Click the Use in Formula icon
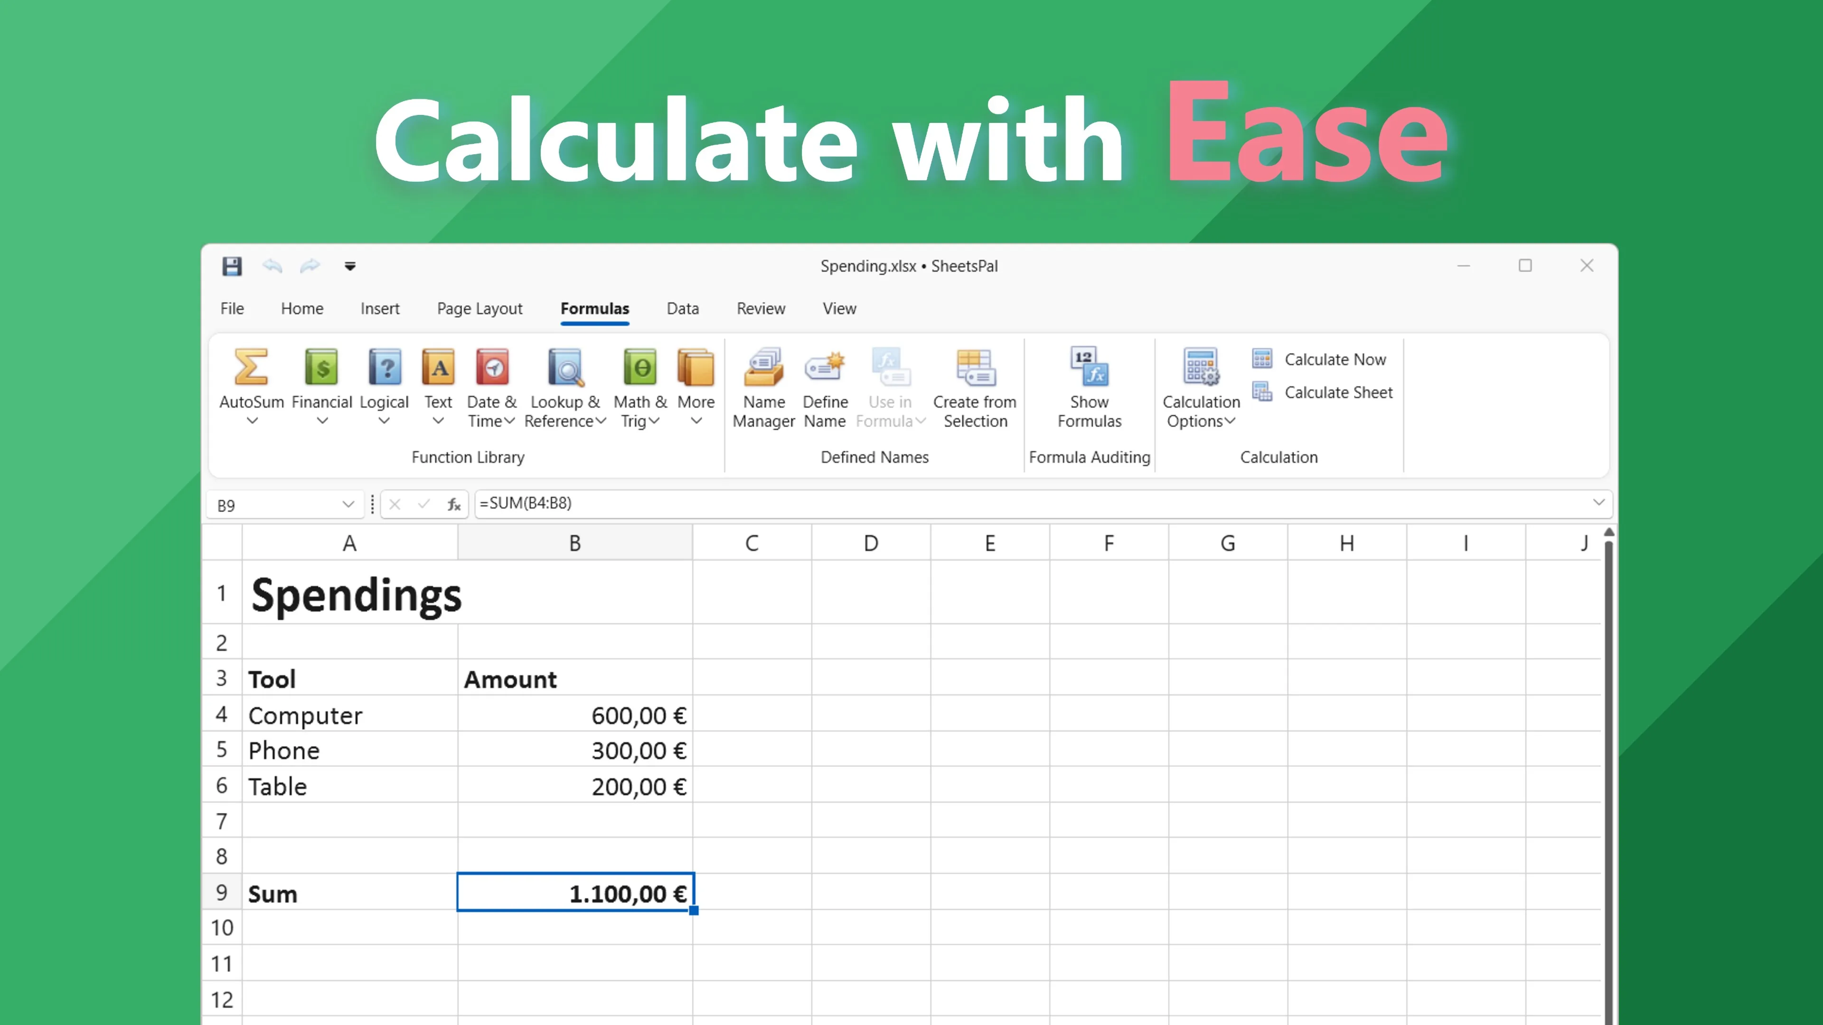Viewport: 1823px width, 1025px height. [890, 367]
